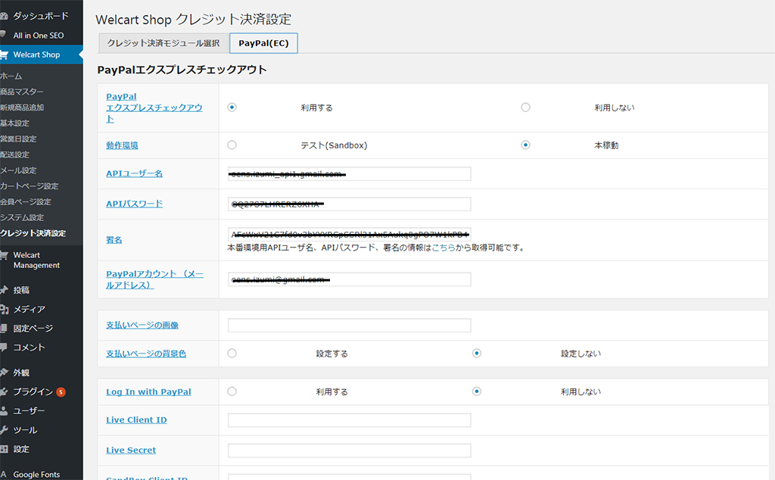This screenshot has height=480, width=775.
Task: Click the メディア media icon
Action: click(4, 310)
